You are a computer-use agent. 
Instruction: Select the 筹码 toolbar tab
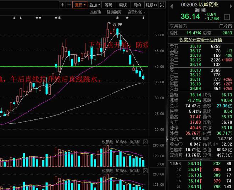(109, 5)
